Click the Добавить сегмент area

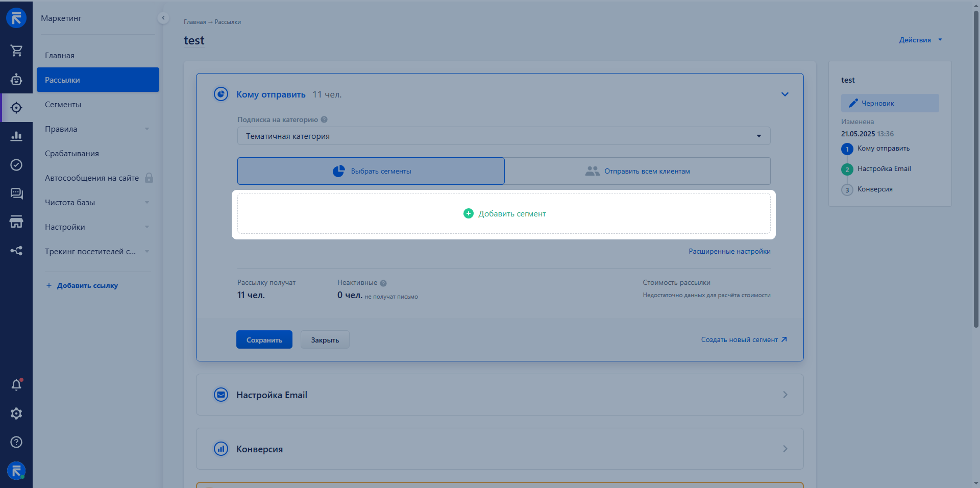[504, 214]
